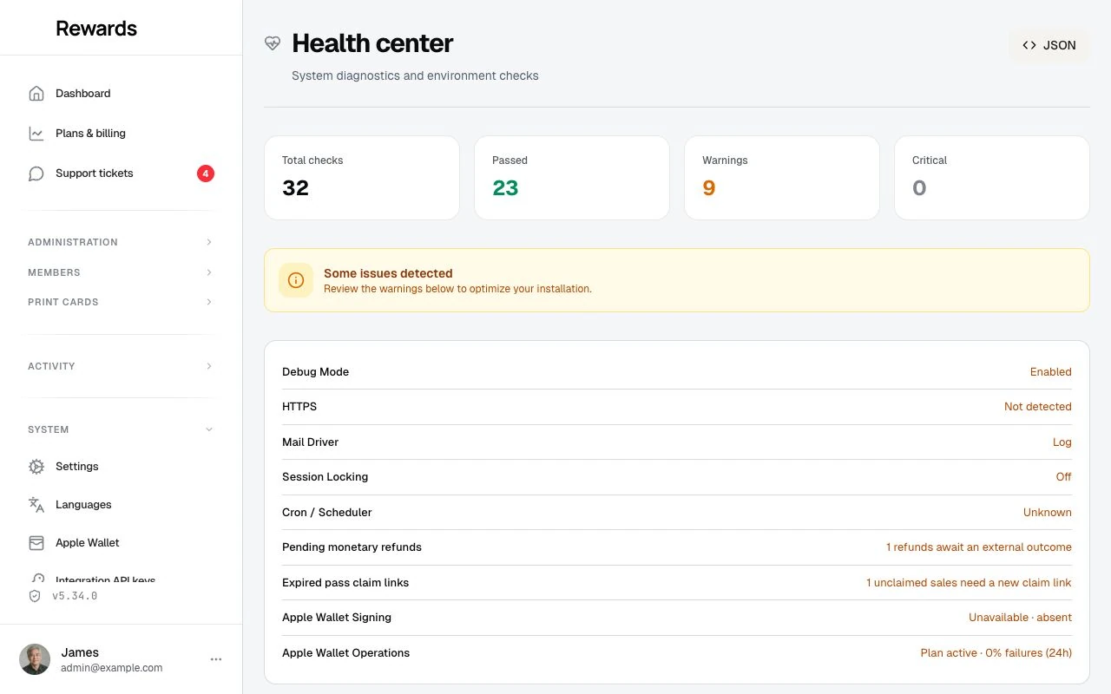Viewport: 1111px width, 694px height.
Task: Click the 'Unknown' scheduler value
Action: pos(1048,513)
